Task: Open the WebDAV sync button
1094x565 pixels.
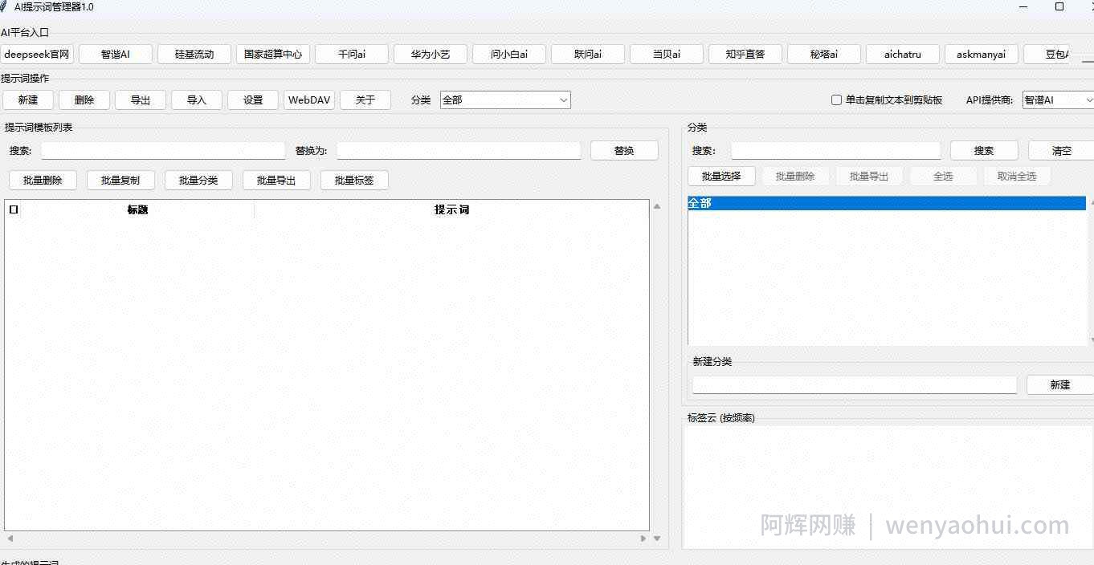Action: 309,100
